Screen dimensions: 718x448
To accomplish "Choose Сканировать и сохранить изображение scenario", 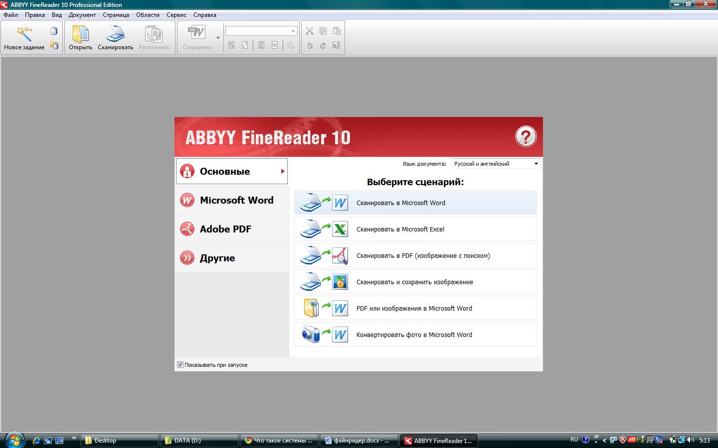I will [x=415, y=282].
